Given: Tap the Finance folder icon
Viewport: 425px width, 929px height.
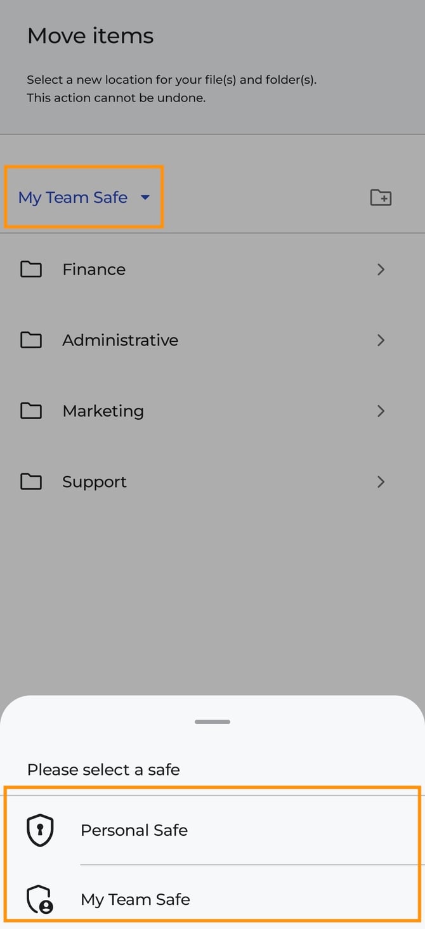Looking at the screenshot, I should [x=30, y=269].
